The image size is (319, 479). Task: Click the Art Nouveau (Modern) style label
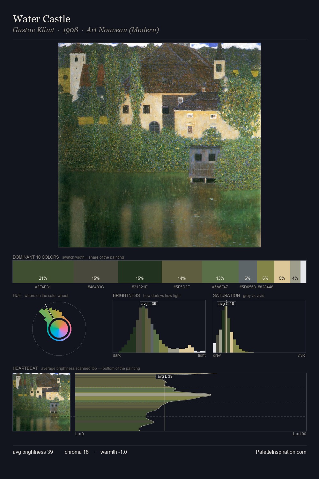(122, 30)
